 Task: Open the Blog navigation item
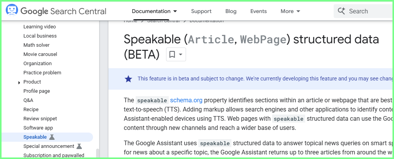tap(231, 11)
